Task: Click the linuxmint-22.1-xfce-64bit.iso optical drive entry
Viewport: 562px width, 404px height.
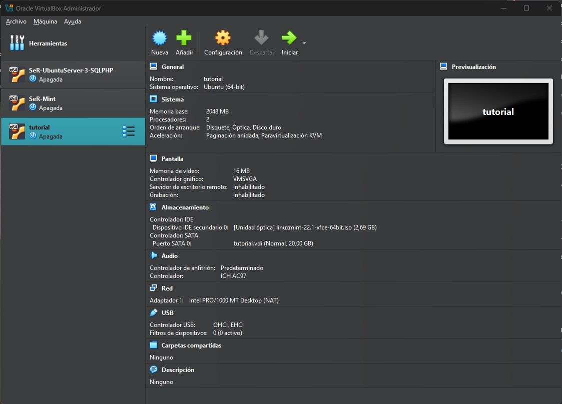Action: pyautogui.click(x=305, y=227)
